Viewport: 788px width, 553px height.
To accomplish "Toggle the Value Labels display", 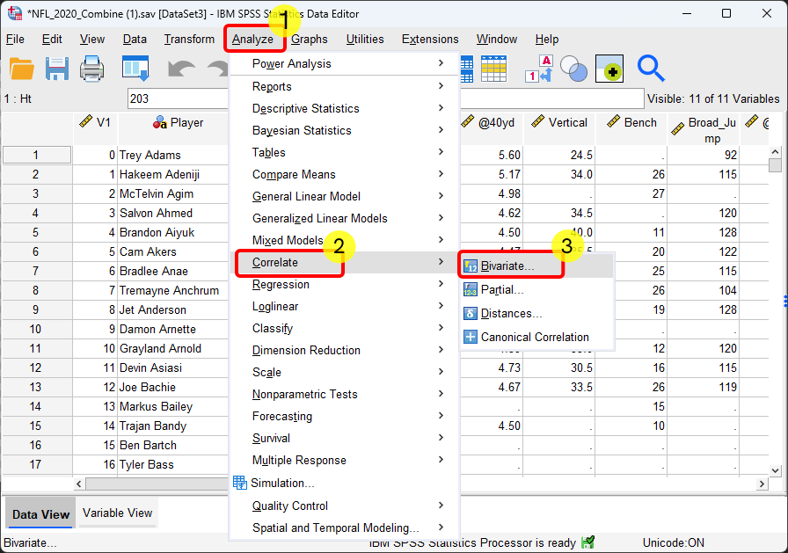I will point(537,69).
